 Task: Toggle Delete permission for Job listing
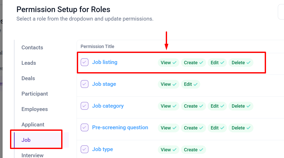pos(241,63)
